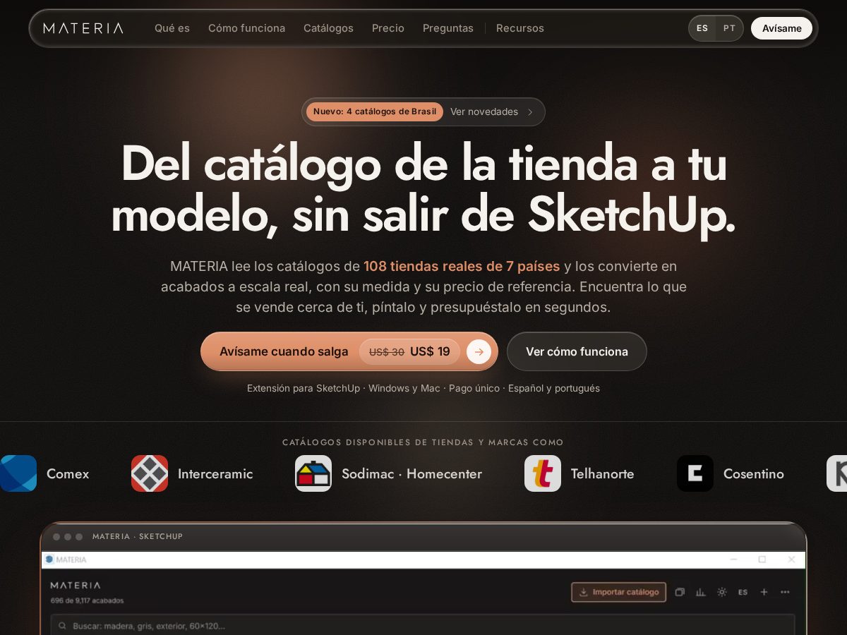Click the ES language button in MATERIA panel

pos(743,592)
